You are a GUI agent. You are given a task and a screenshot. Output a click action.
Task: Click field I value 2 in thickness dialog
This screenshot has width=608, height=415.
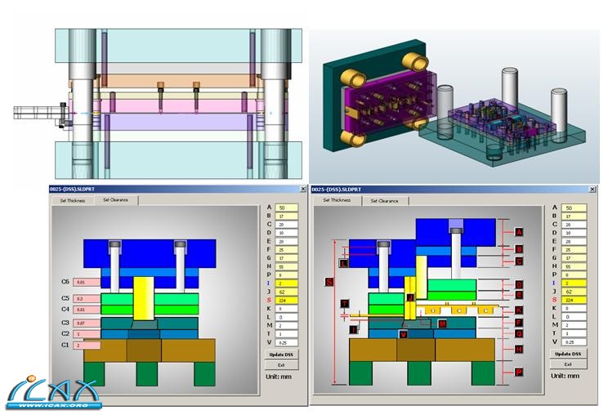[x=574, y=283]
